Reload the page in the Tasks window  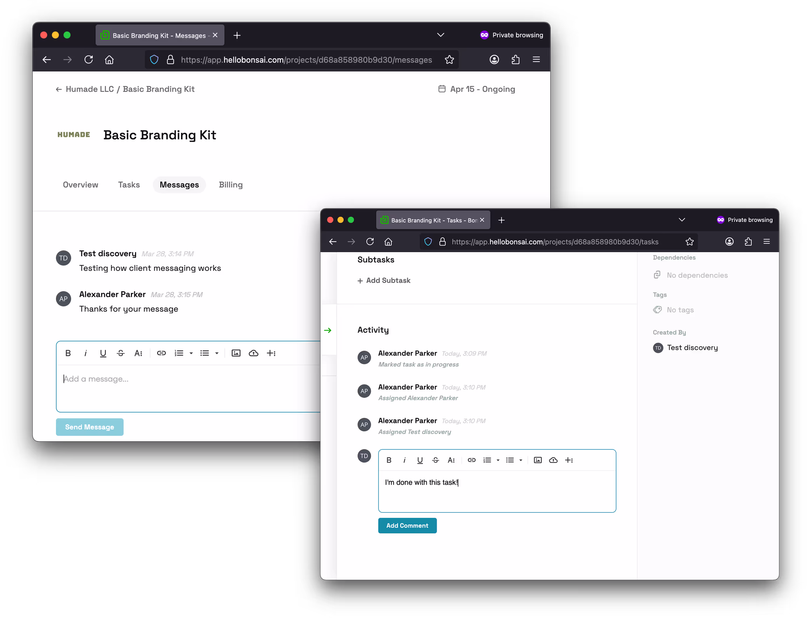pyautogui.click(x=370, y=242)
